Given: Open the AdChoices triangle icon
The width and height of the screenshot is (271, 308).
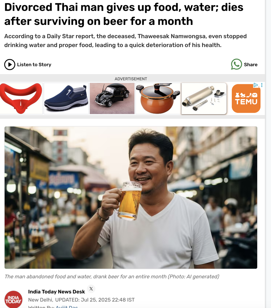Looking at the screenshot, I should coord(256,85).
